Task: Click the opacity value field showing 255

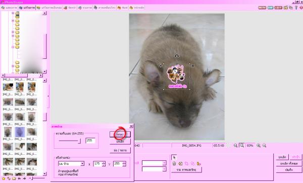Action: click(90, 141)
